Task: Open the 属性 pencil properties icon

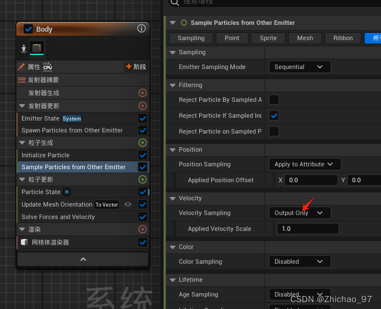Action: [22, 67]
